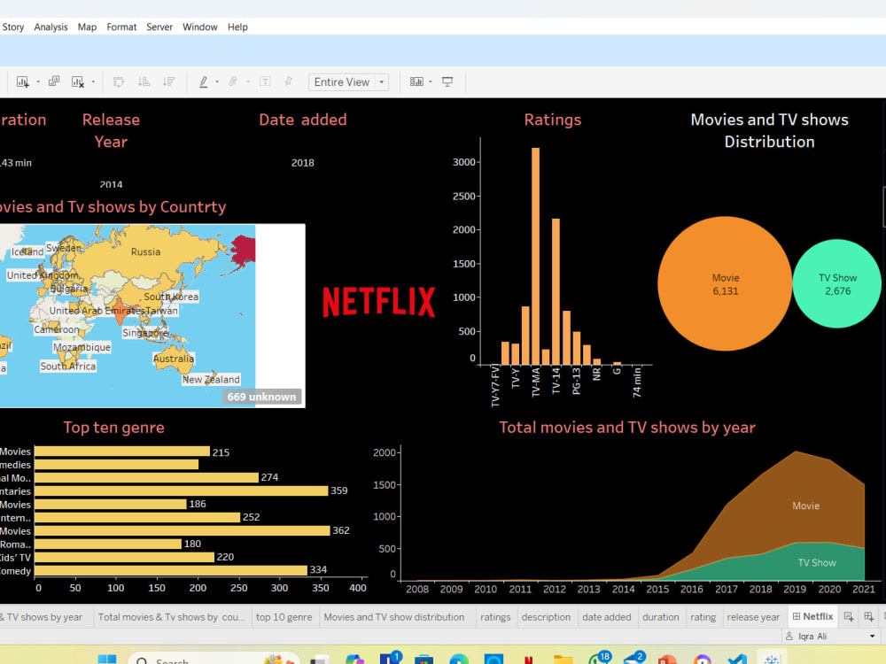Open the Analysis menu

51,27
